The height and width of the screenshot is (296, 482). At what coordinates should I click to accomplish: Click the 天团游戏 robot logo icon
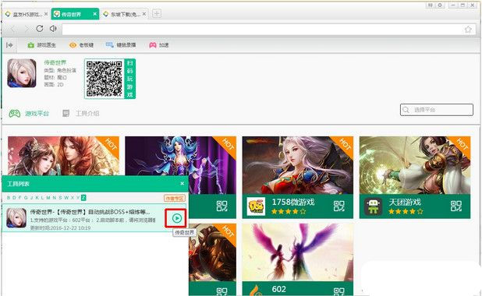(373, 206)
